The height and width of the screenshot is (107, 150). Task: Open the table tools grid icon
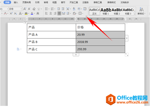click(x=85, y=9)
